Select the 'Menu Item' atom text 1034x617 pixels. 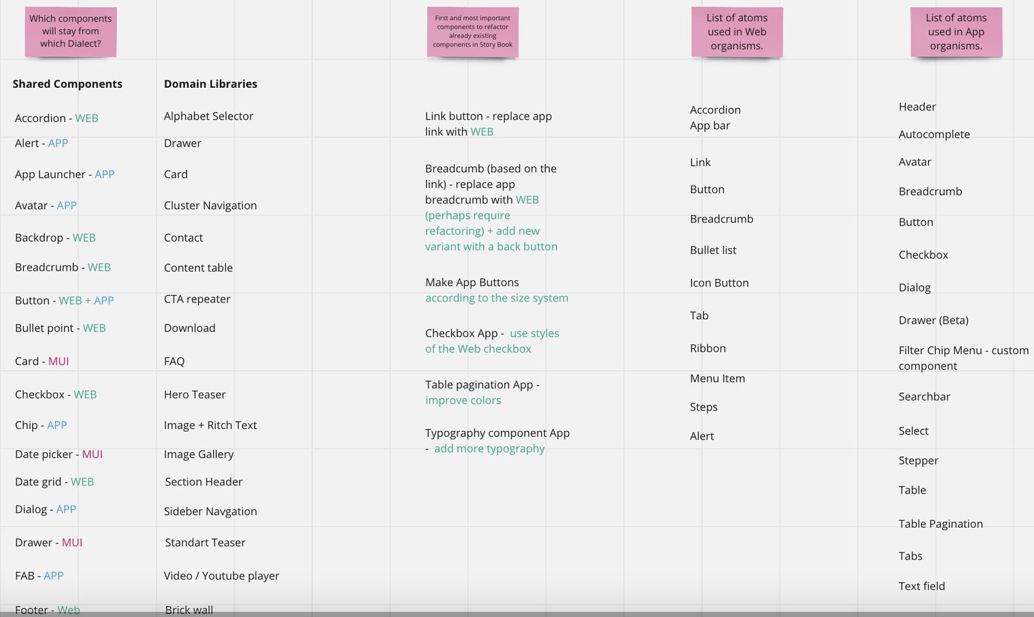tap(717, 379)
